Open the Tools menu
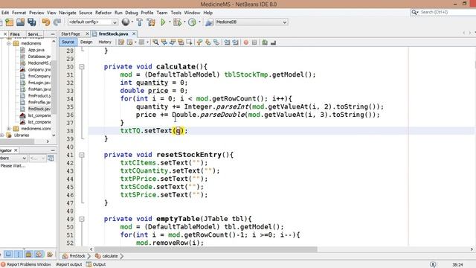The width and height of the screenshot is (476, 268). click(176, 13)
